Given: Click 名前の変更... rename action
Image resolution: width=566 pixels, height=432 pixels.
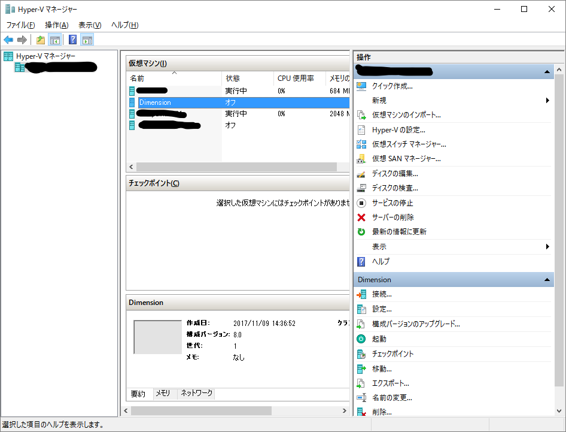Looking at the screenshot, I should coord(392,398).
